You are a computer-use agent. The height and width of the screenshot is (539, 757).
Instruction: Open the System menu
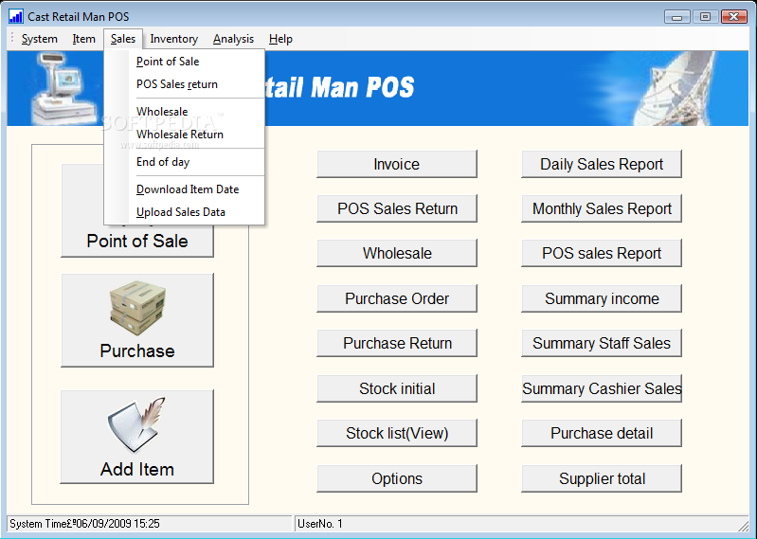pos(39,39)
